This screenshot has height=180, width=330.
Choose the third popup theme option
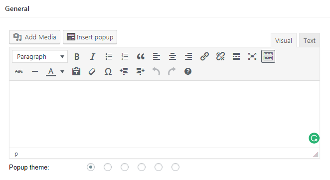click(x=125, y=167)
